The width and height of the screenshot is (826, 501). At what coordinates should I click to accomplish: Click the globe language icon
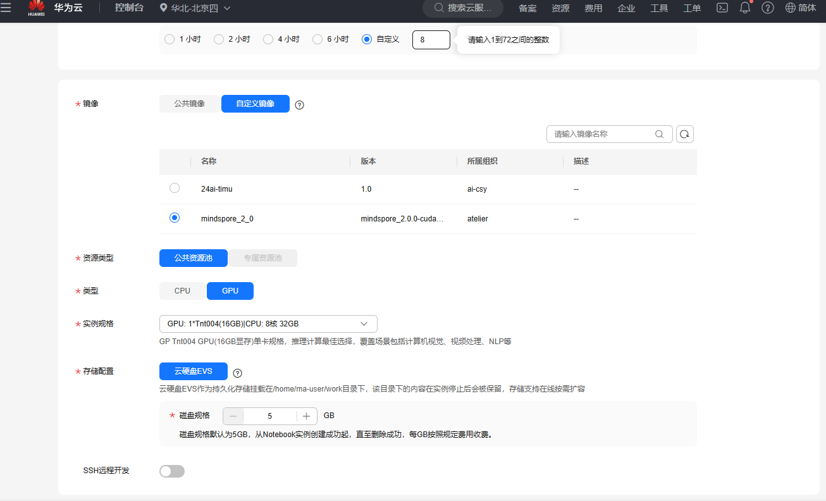[x=791, y=8]
